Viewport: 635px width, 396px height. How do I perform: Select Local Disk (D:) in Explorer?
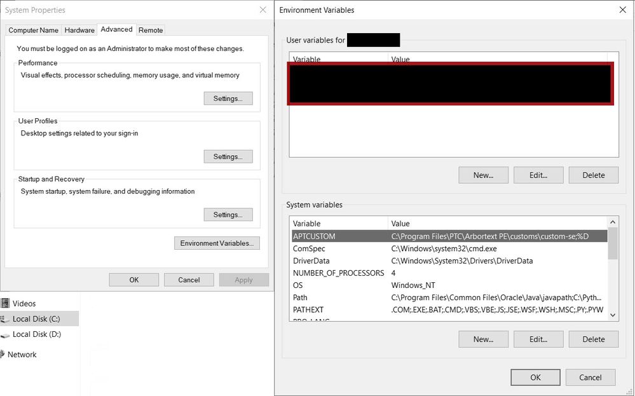tap(36, 334)
